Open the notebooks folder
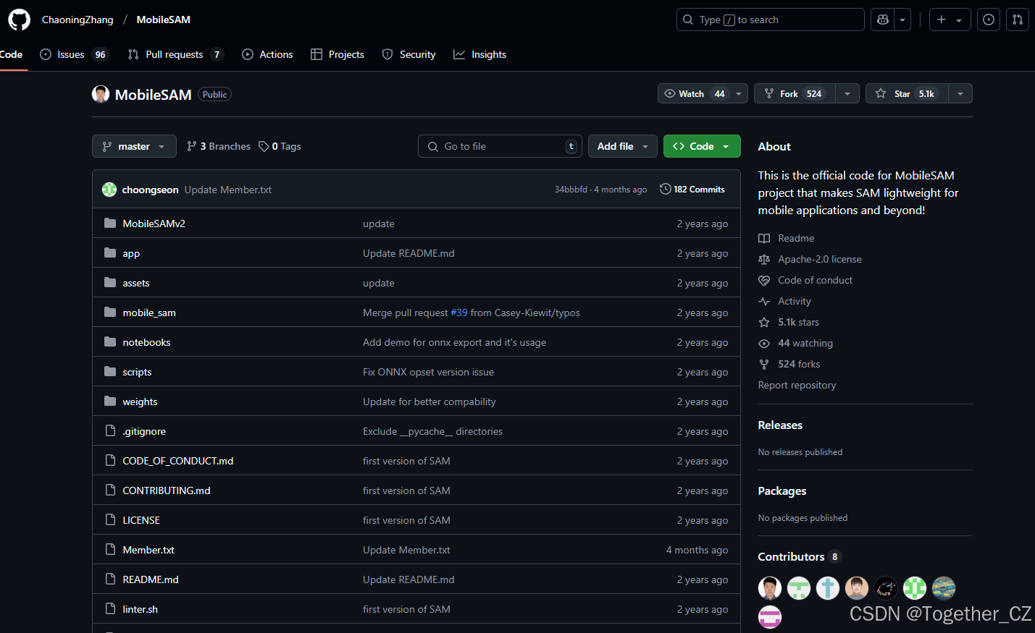This screenshot has width=1035, height=633. (x=146, y=342)
